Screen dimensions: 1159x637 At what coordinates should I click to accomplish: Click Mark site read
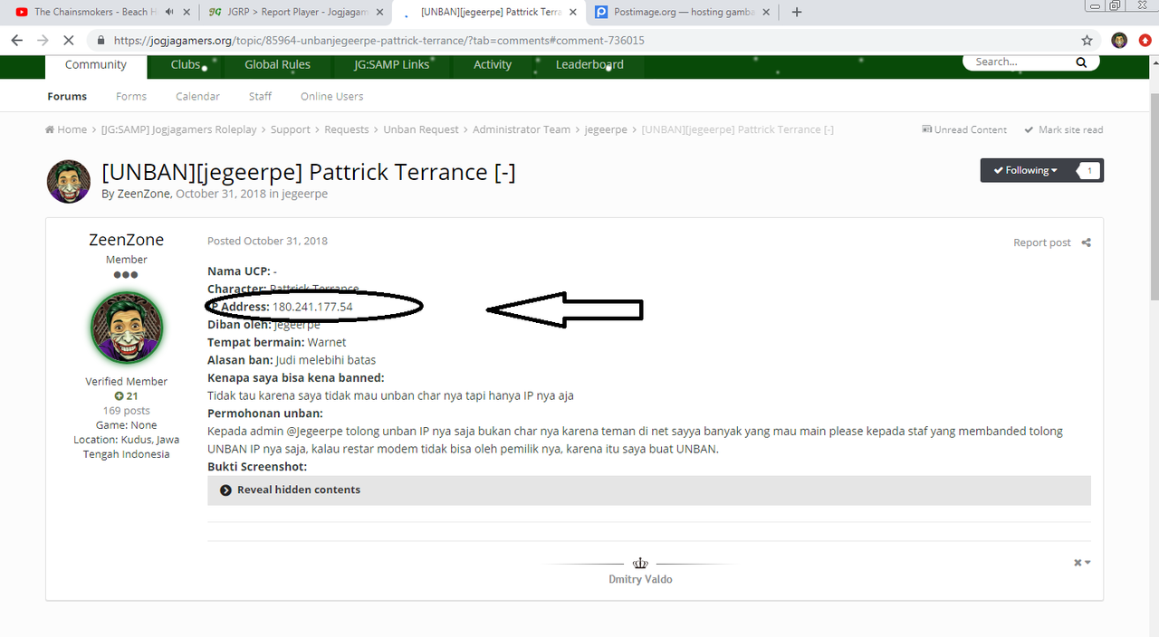[1064, 129]
